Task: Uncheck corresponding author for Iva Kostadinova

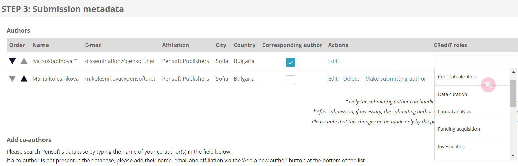Action: pos(290,62)
